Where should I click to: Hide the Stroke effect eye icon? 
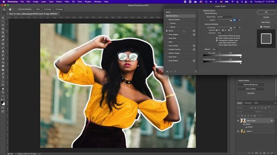(246, 127)
